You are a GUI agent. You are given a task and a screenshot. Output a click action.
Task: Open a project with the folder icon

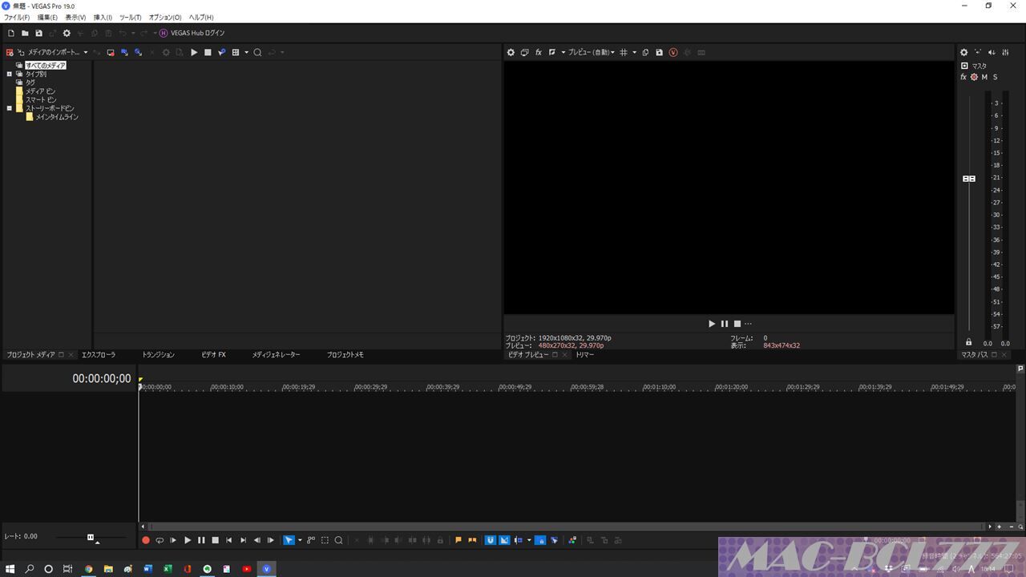[x=25, y=33]
